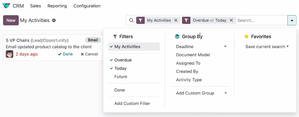Open the Reporting menu
This screenshot has height=117, width=299.
(57, 6)
